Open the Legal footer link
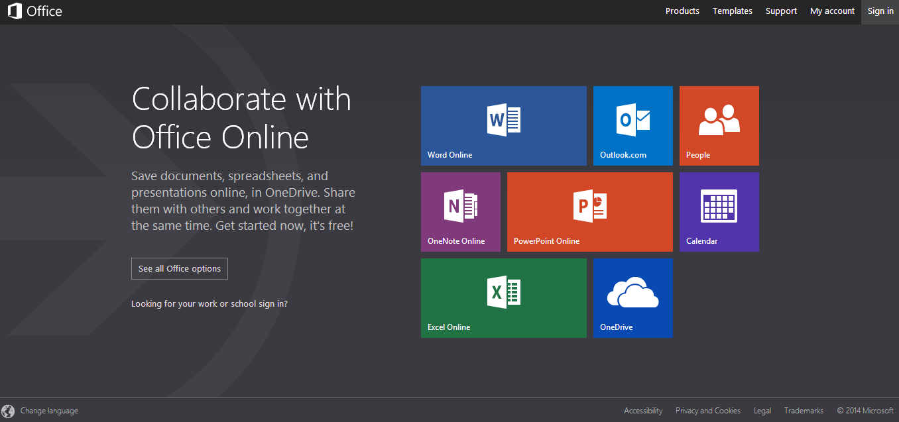 click(x=762, y=411)
